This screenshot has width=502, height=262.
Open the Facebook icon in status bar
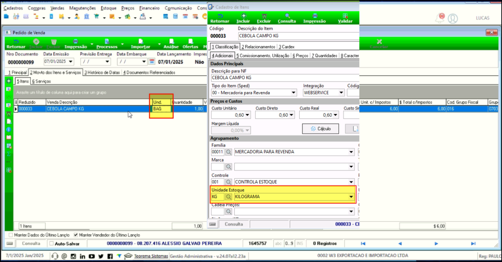pyautogui.click(x=110, y=256)
